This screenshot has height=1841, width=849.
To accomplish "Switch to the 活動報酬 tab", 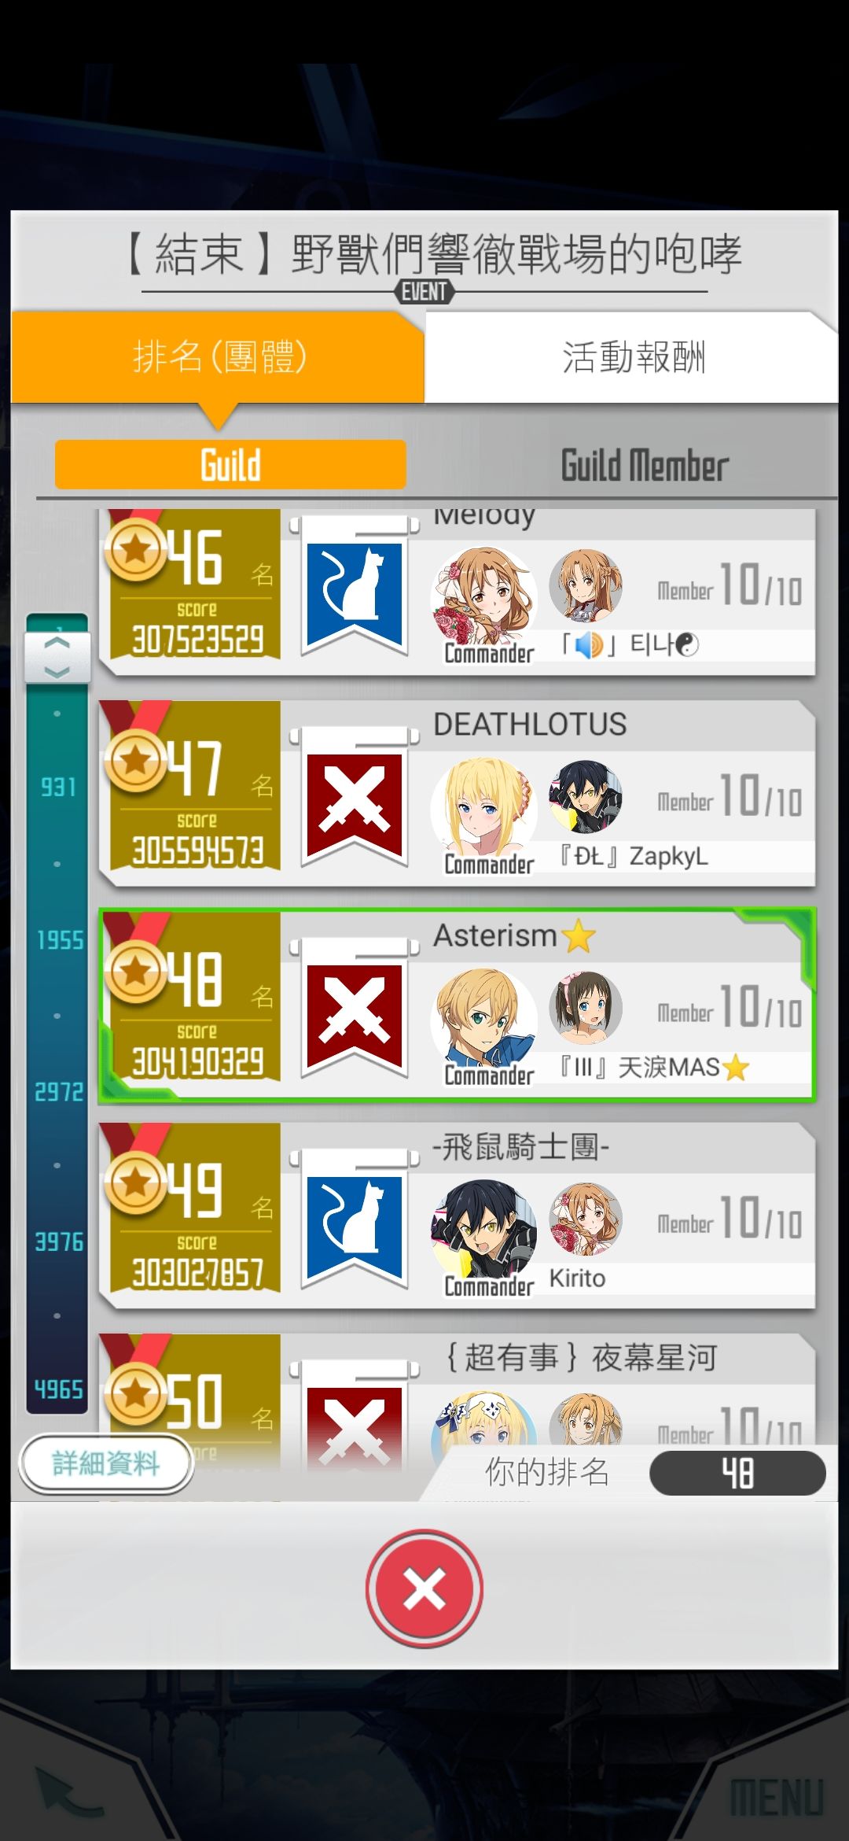I will click(x=631, y=357).
